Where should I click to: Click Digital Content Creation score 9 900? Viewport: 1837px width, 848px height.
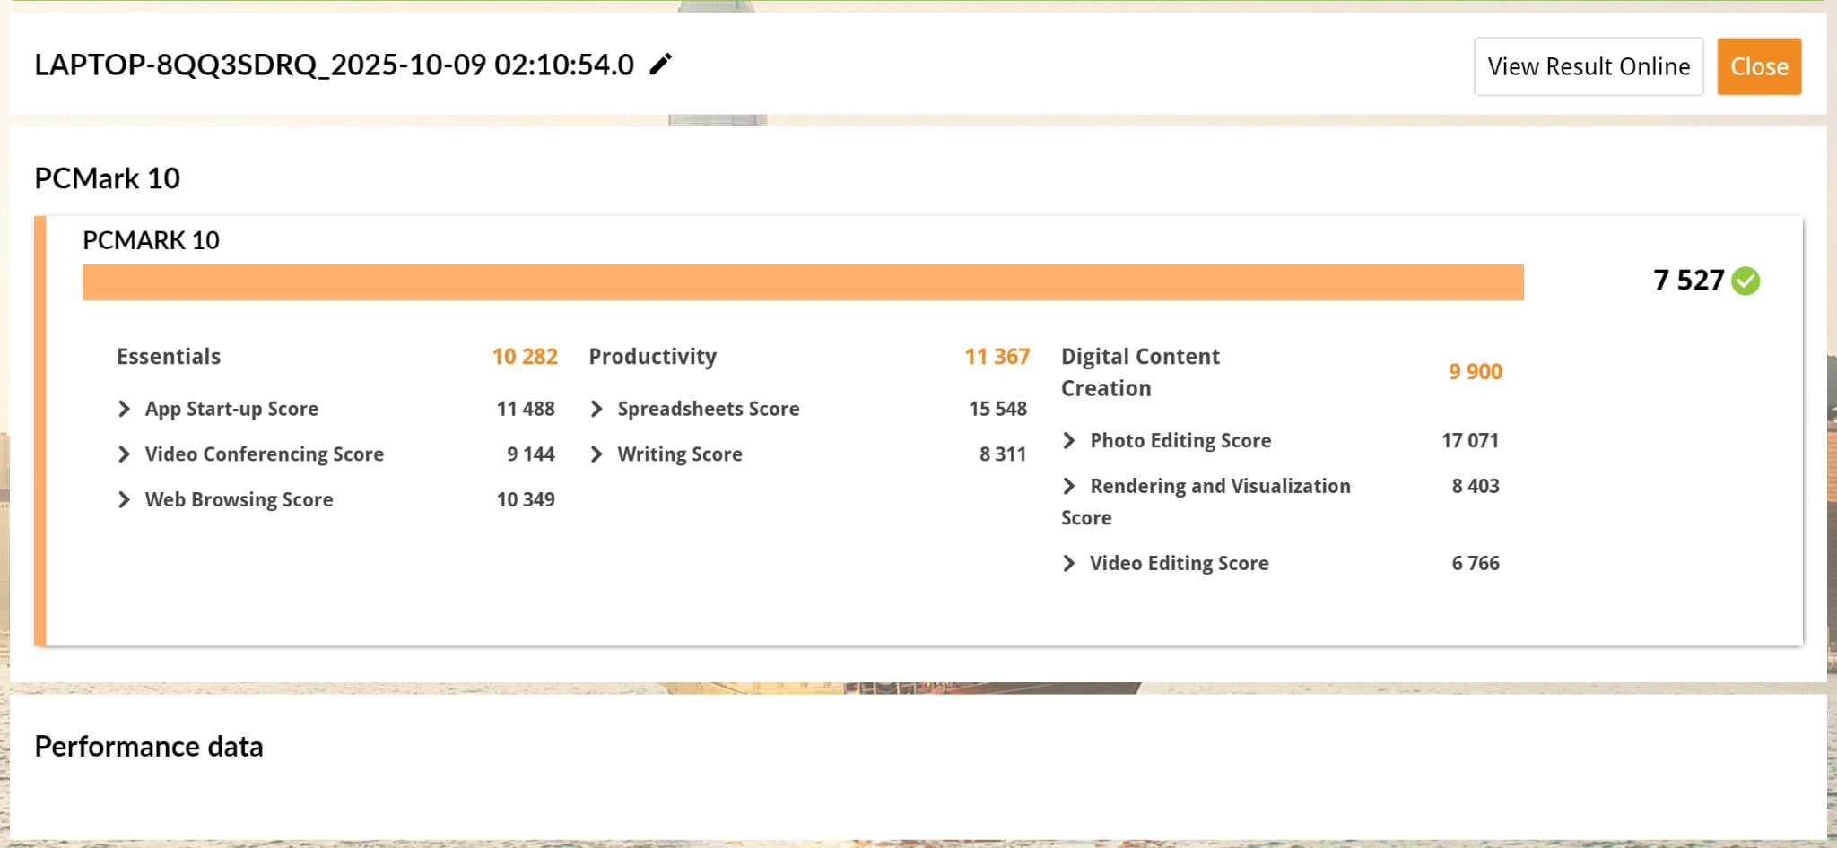click(x=1476, y=372)
